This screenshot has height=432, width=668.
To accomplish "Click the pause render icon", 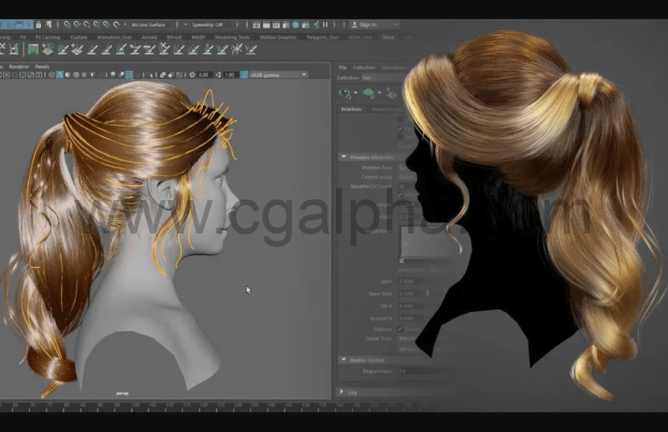I will tap(326, 25).
